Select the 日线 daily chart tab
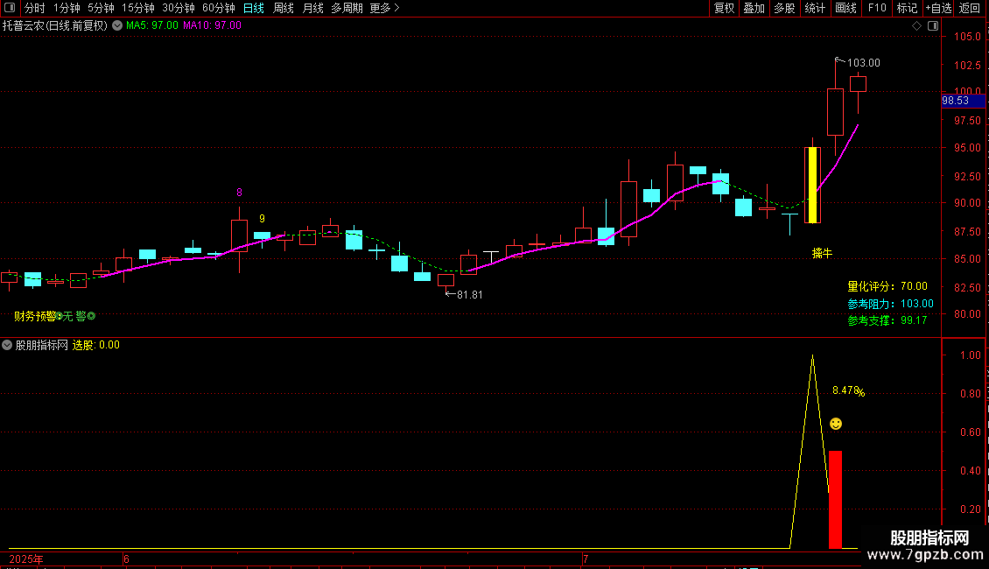 pyautogui.click(x=254, y=8)
